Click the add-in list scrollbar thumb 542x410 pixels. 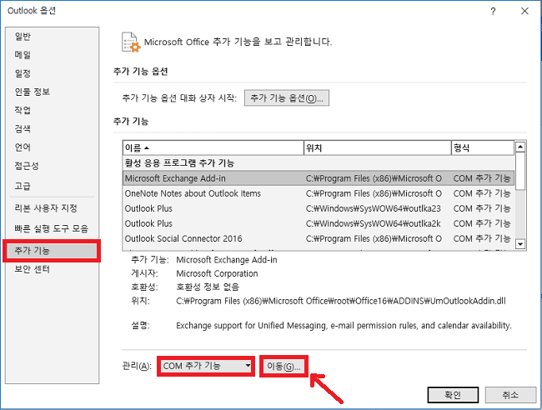[x=520, y=172]
